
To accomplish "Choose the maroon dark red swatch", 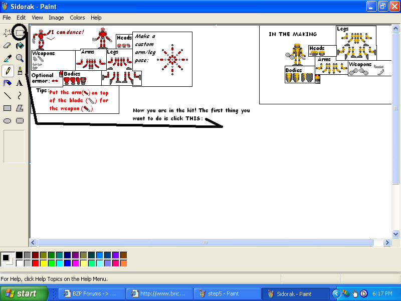I will 35,255.
